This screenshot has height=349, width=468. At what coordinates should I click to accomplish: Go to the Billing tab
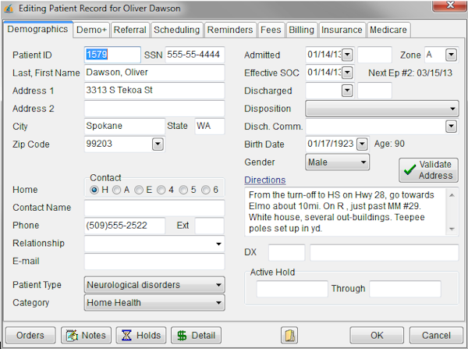click(x=301, y=30)
